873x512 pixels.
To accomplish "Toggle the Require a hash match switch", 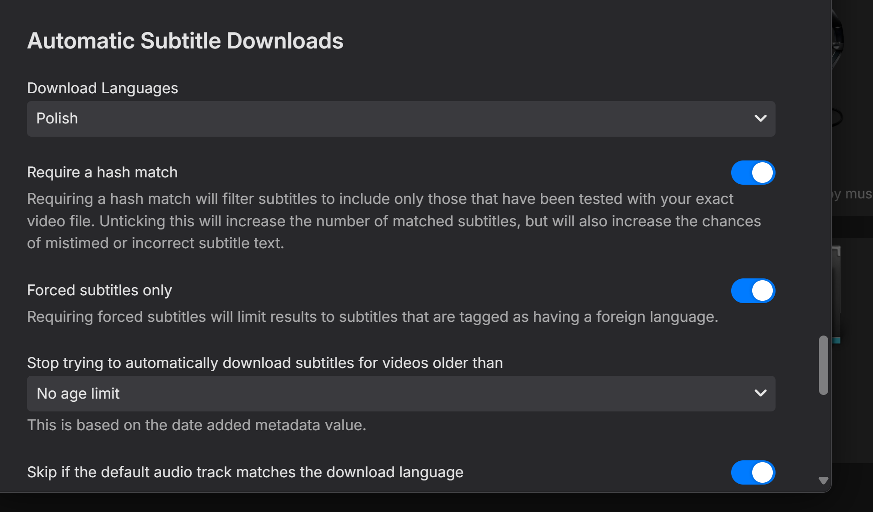I will 753,173.
